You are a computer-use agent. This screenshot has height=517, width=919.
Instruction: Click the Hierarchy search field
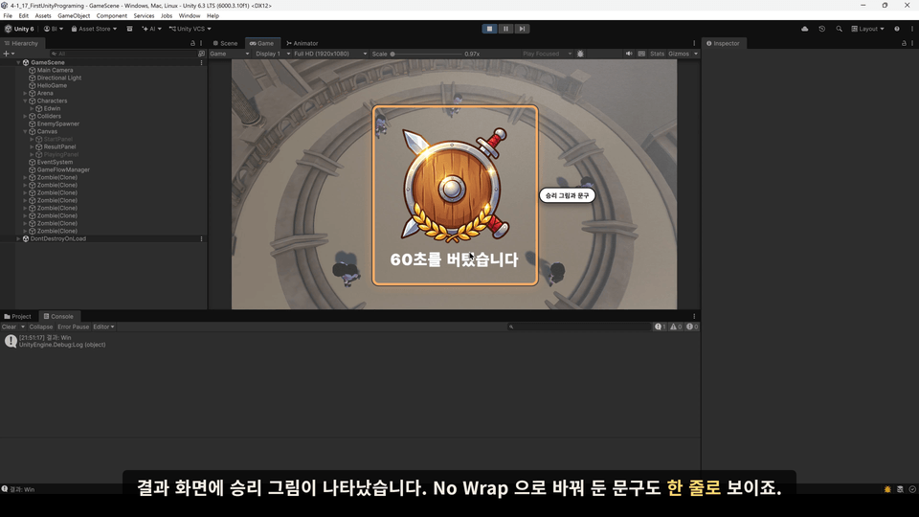[x=122, y=54]
